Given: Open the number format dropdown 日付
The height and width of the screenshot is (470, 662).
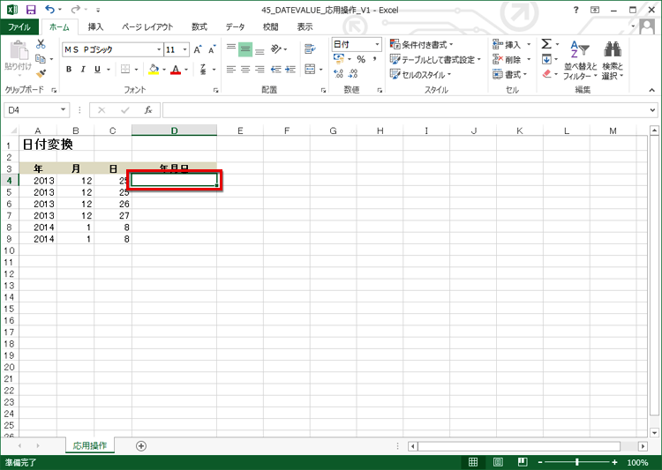Looking at the screenshot, I should click(x=377, y=44).
